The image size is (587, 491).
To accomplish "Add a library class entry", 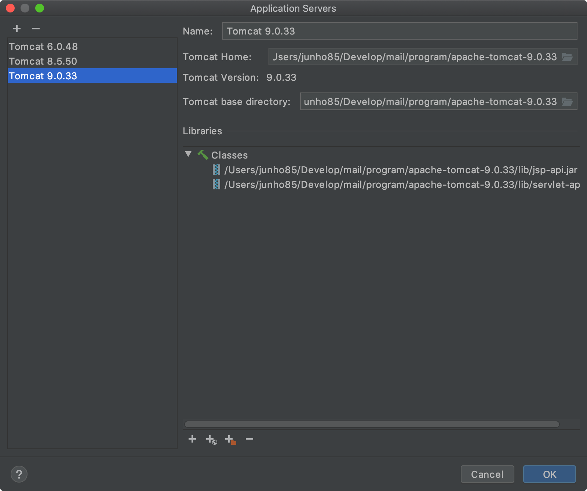I will pyautogui.click(x=192, y=439).
